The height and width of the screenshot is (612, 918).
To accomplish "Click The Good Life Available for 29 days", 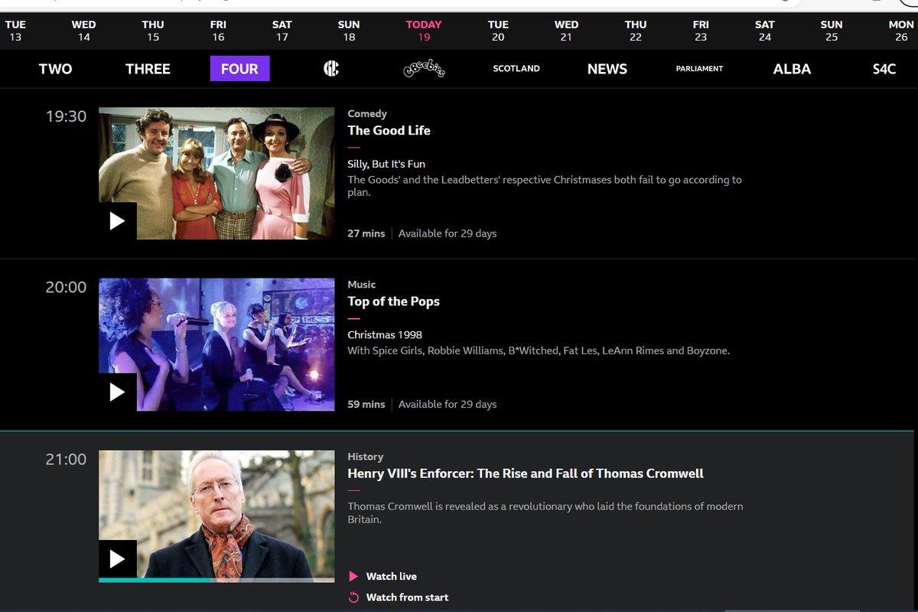I will tap(448, 233).
